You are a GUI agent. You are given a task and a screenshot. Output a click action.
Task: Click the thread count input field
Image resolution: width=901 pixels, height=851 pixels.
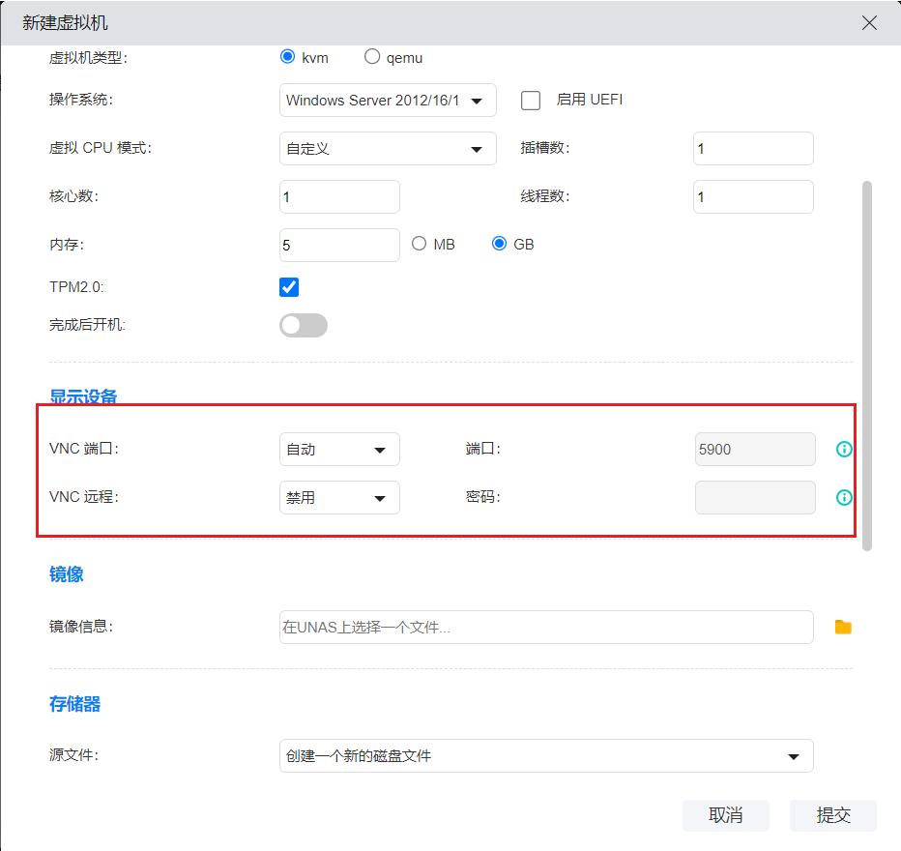753,196
